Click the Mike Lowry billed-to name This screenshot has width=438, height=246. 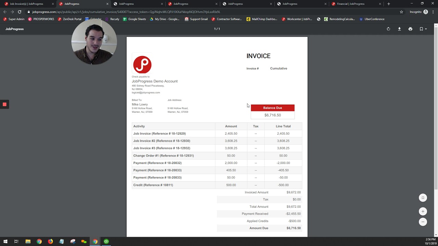[140, 105]
